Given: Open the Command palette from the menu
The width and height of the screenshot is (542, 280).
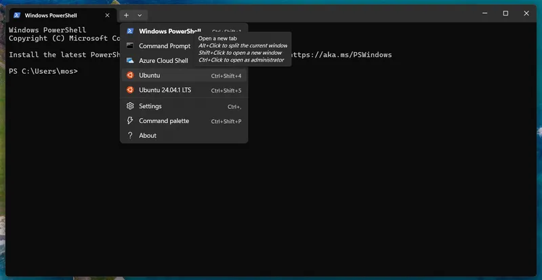Looking at the screenshot, I should (x=164, y=121).
